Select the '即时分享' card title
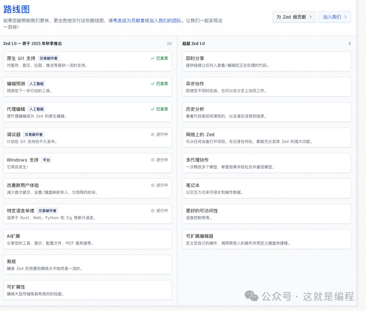 pos(195,58)
